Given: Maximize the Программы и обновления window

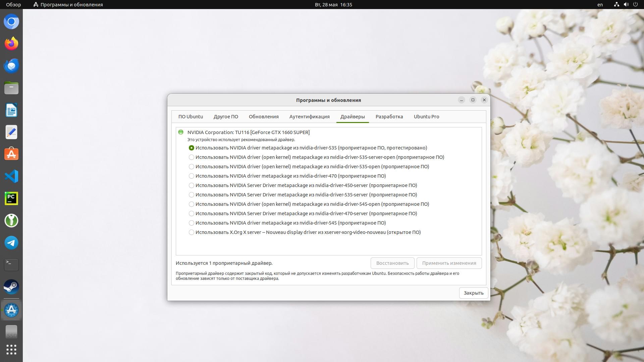Looking at the screenshot, I should (x=473, y=100).
